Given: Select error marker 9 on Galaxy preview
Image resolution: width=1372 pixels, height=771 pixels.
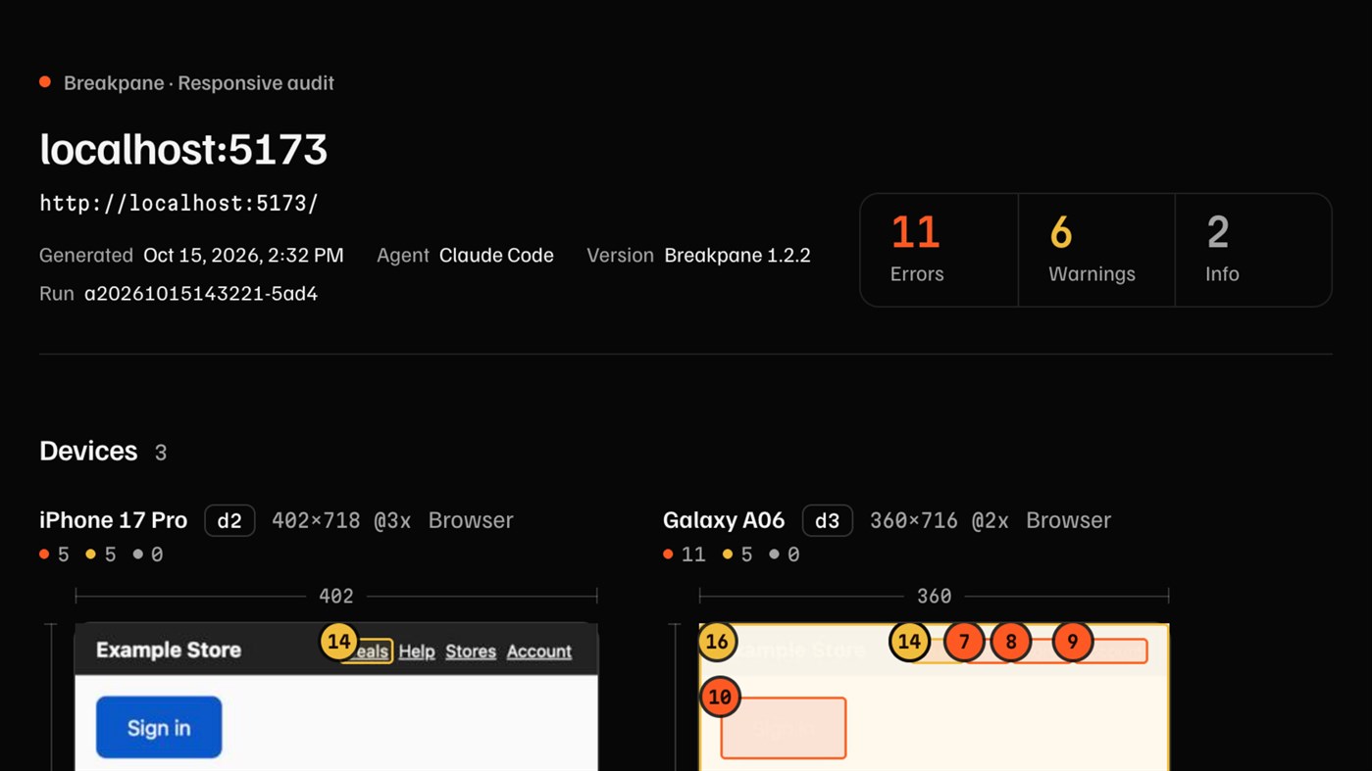Looking at the screenshot, I should 1073,642.
